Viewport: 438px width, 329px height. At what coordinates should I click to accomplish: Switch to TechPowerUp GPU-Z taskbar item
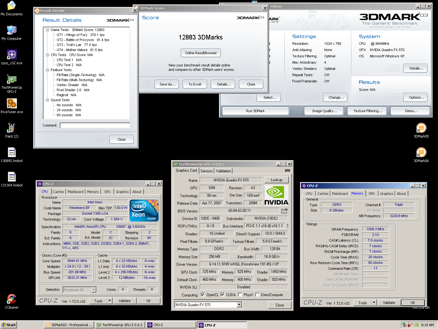click(x=120, y=325)
